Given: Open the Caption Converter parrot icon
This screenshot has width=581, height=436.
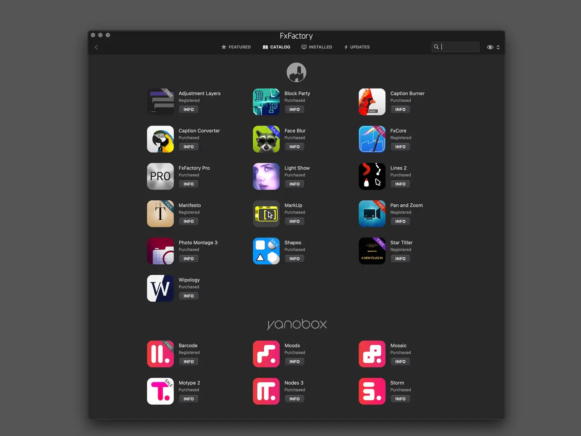Looking at the screenshot, I should [x=160, y=139].
